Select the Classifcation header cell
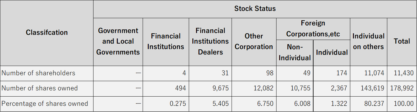The image size is (417, 112). (47, 33)
